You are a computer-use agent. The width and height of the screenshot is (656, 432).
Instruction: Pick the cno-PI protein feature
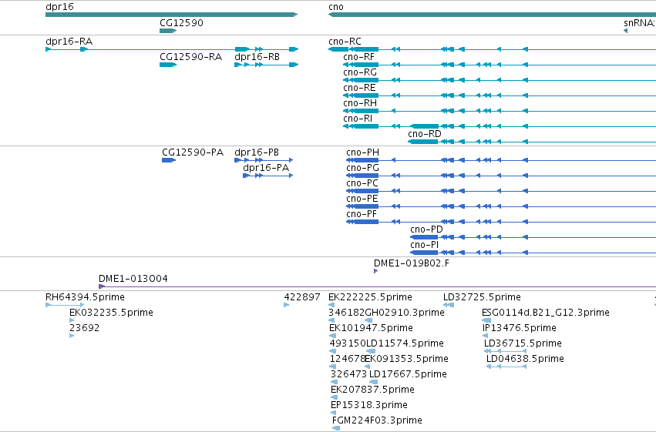[533, 253]
